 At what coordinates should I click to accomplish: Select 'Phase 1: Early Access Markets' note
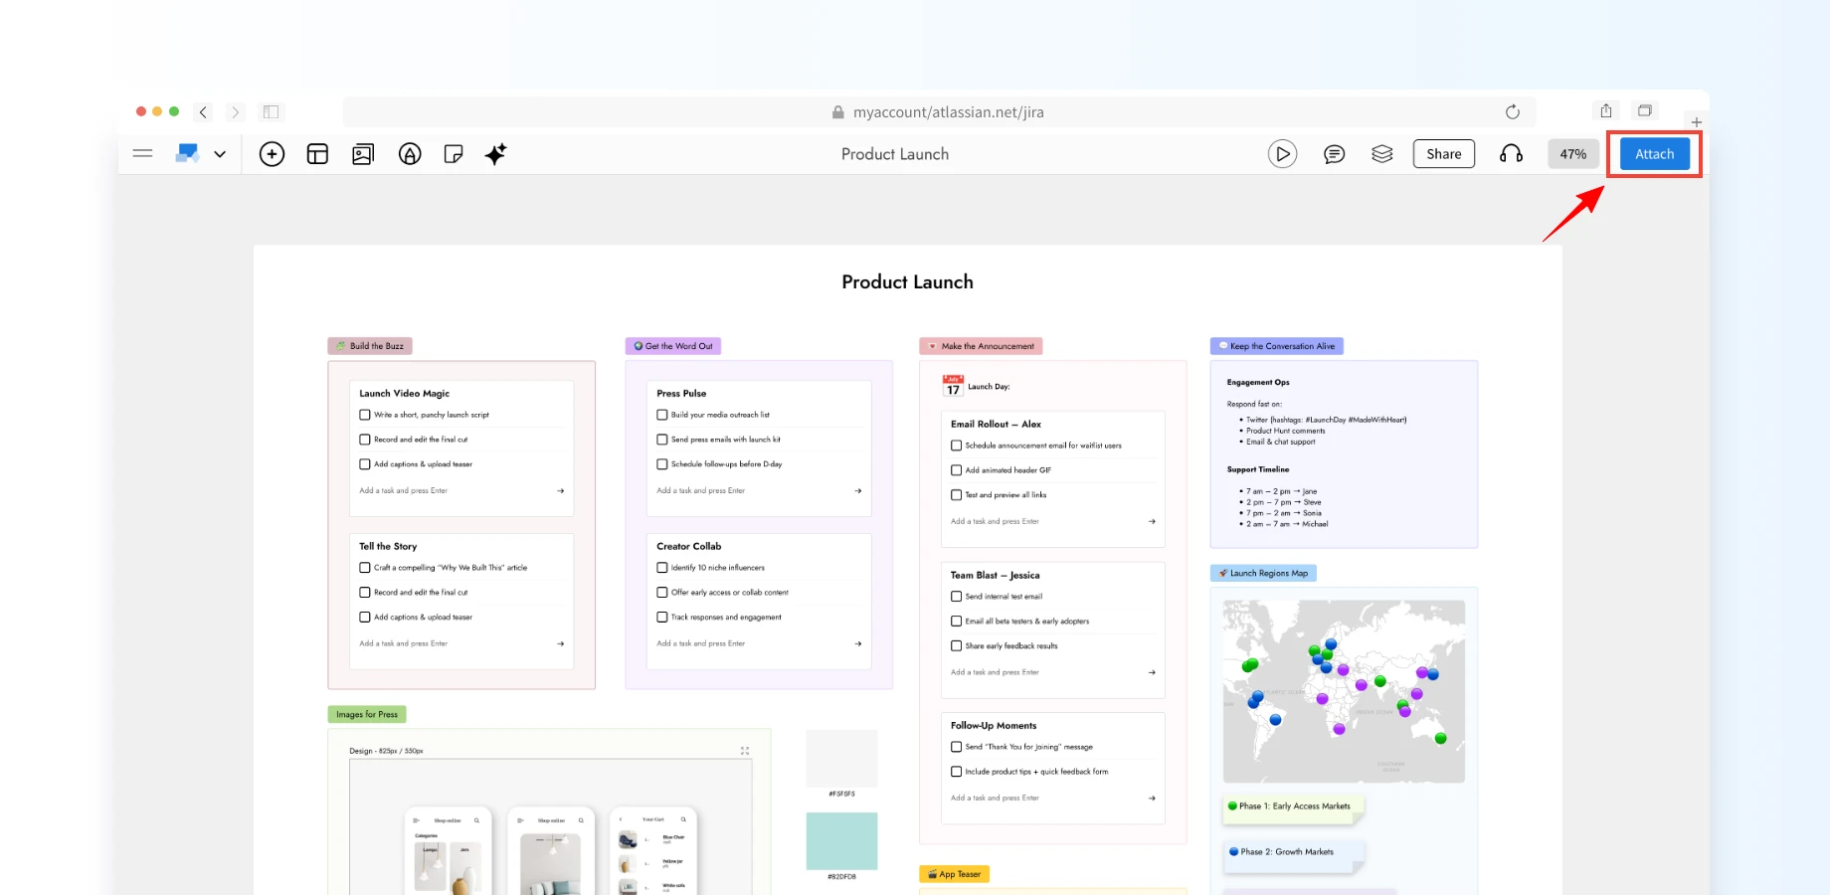pos(1294,806)
